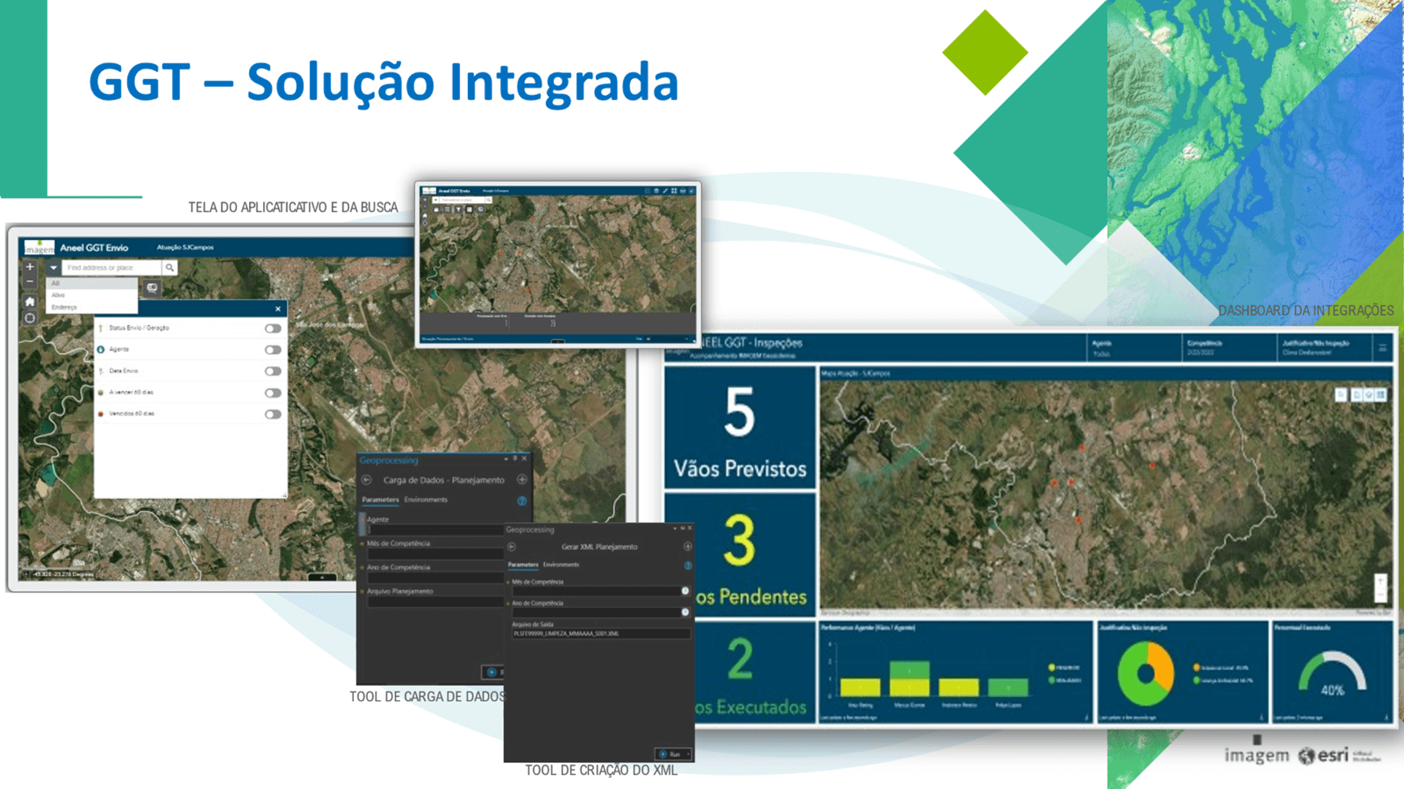Toggle the Status Envio / Geração switch
This screenshot has height=789, width=1404.
coord(273,328)
